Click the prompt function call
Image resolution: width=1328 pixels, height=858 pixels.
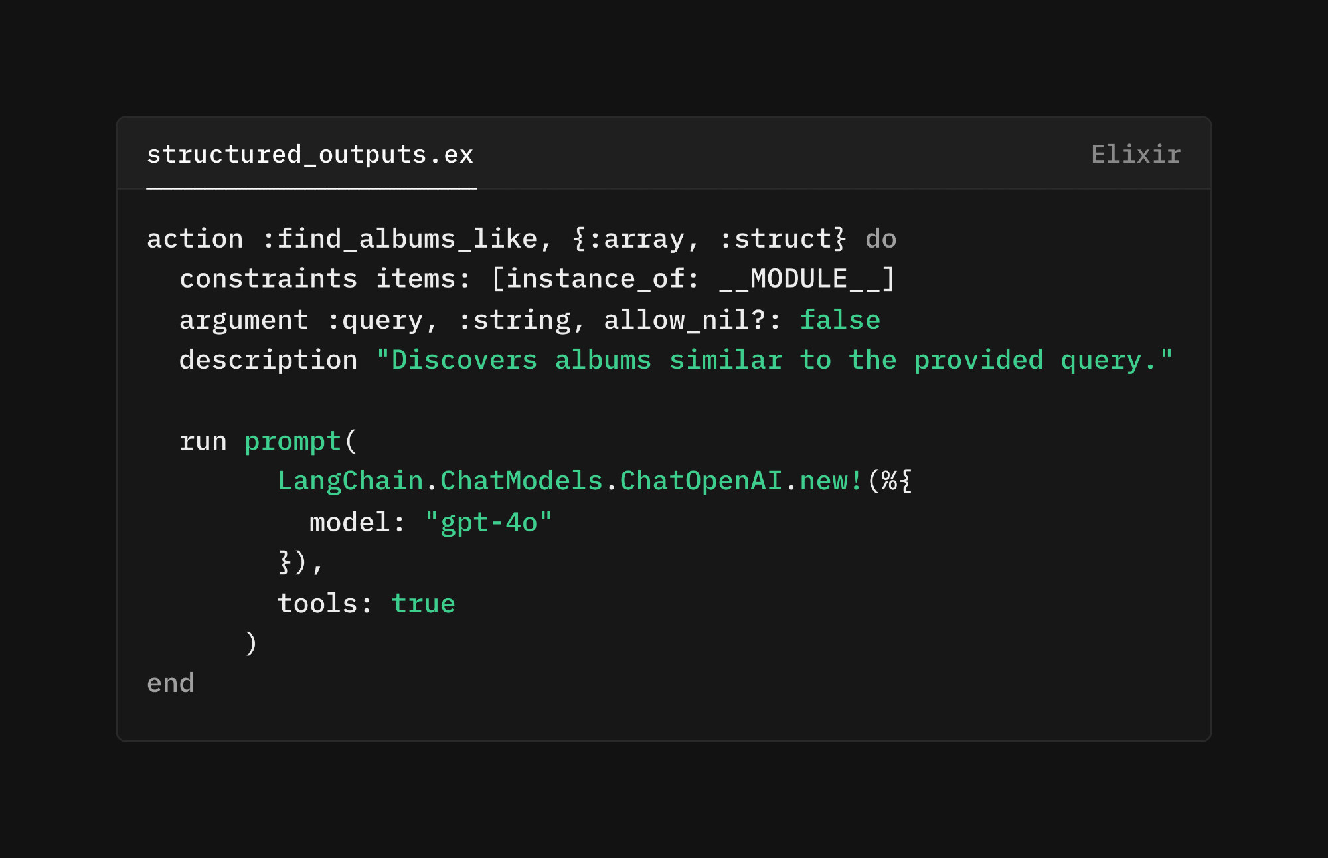(293, 442)
